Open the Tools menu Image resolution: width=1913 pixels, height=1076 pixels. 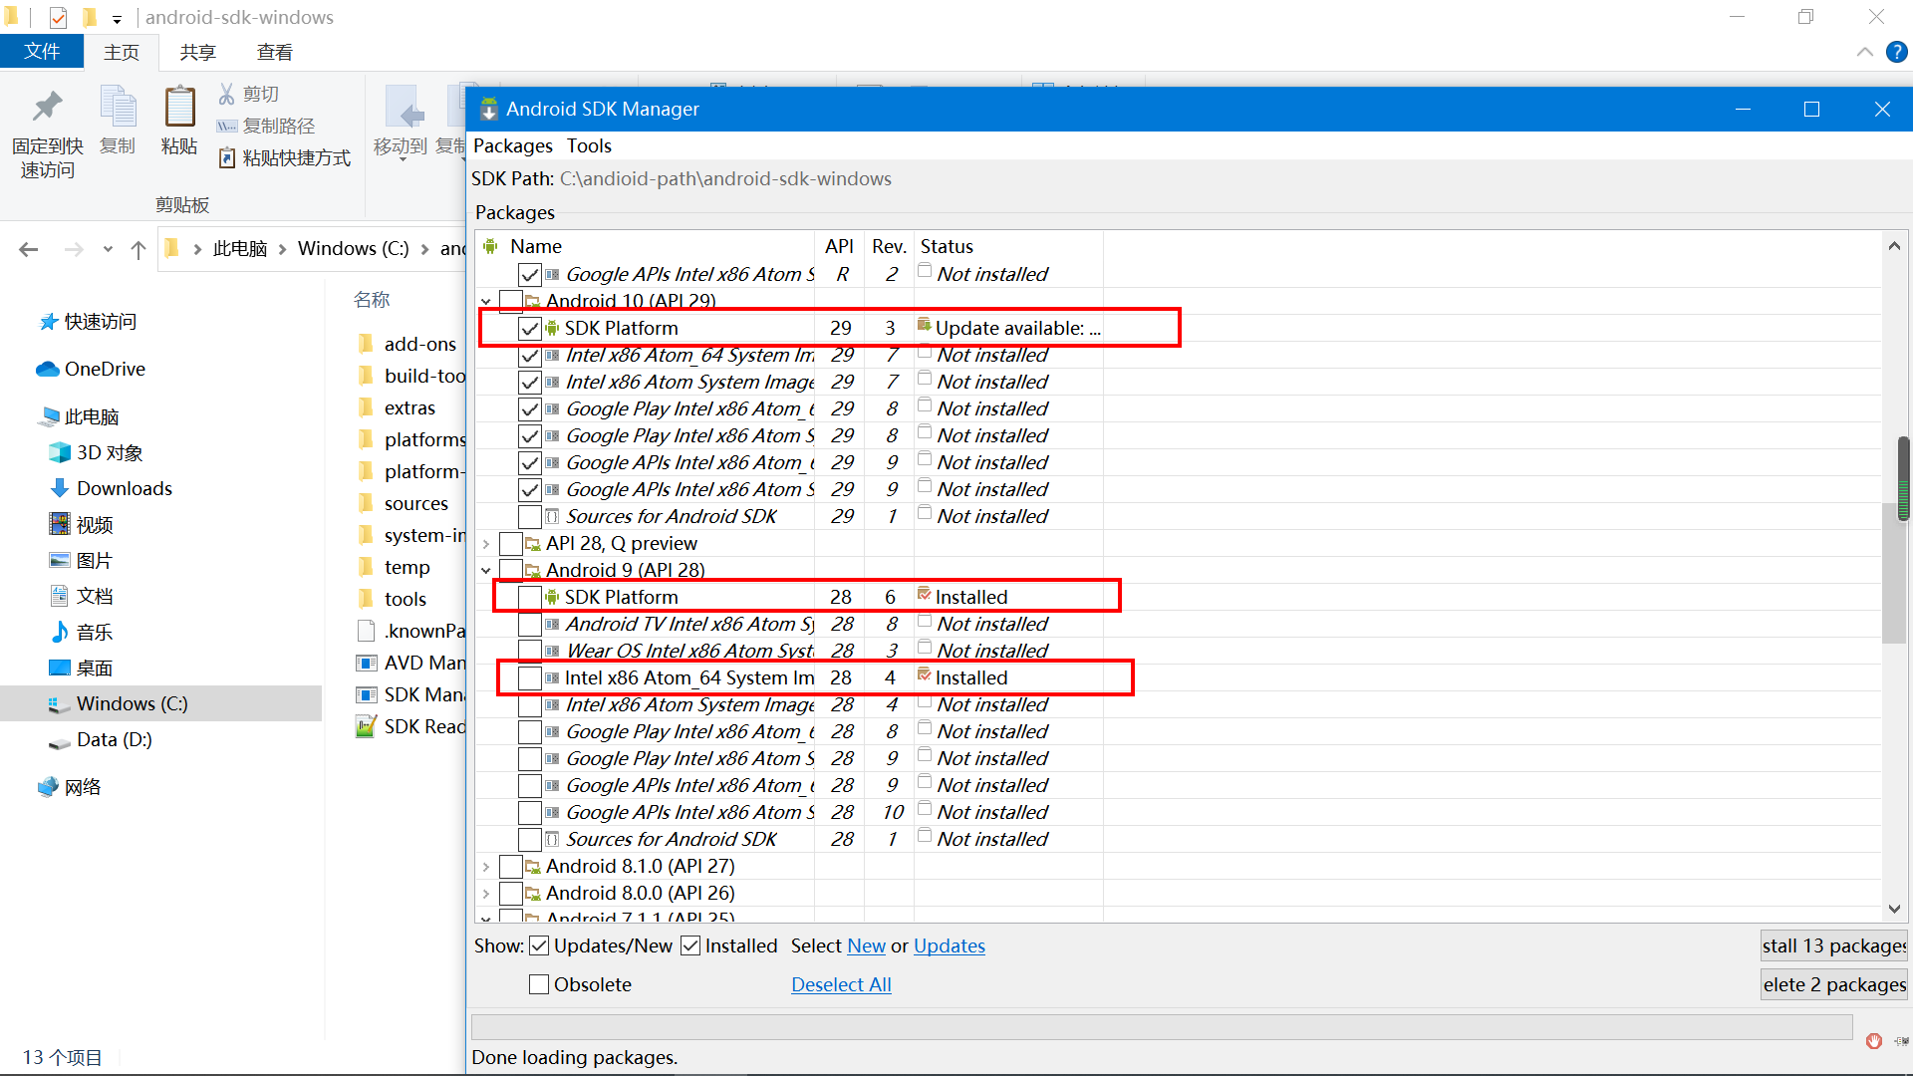coord(589,145)
